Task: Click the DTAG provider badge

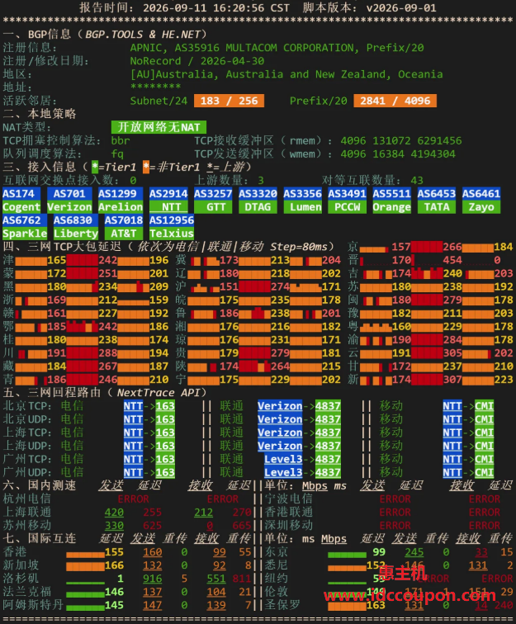Action: click(258, 207)
